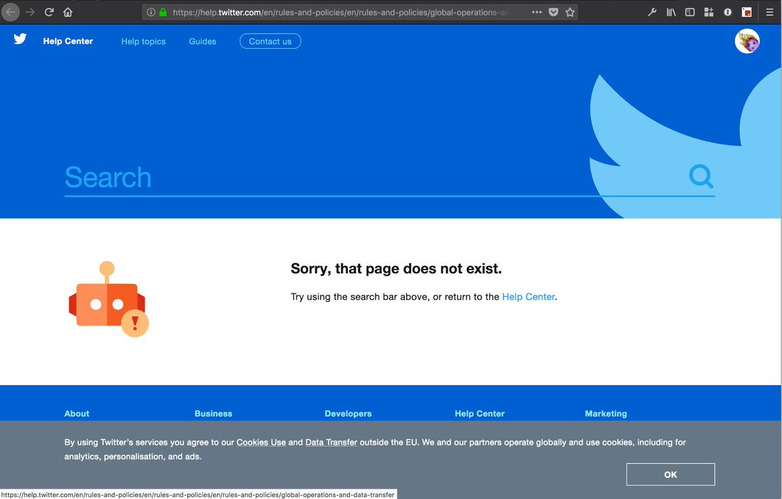Open Help topics in the navigation
Viewport: 782px width, 499px height.
143,41
